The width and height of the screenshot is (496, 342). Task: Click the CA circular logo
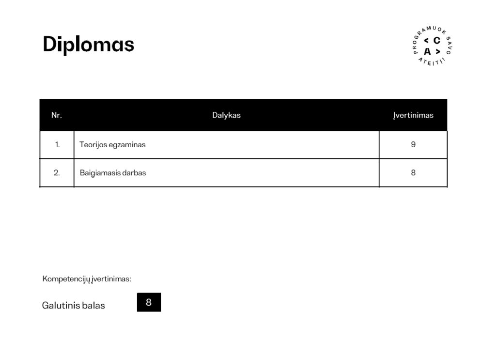click(432, 46)
